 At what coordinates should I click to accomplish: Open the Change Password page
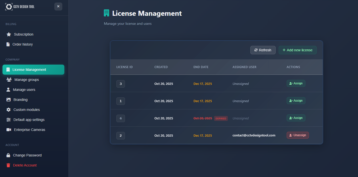(x=27, y=155)
